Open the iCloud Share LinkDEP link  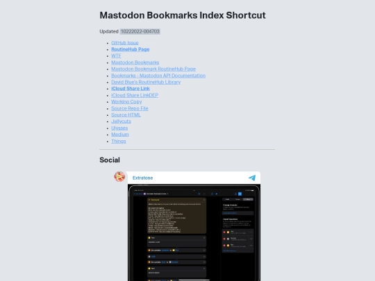click(135, 95)
